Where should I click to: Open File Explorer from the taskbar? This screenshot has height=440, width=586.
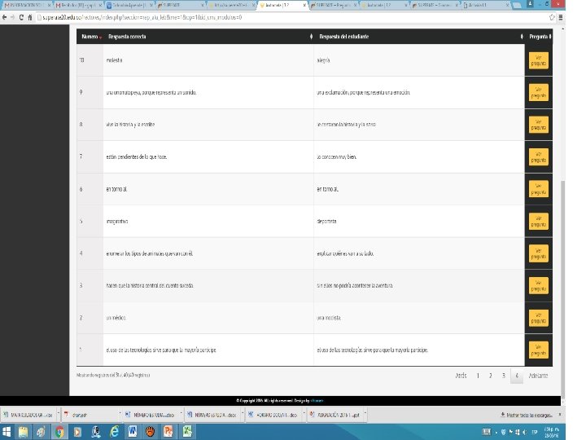click(x=23, y=432)
